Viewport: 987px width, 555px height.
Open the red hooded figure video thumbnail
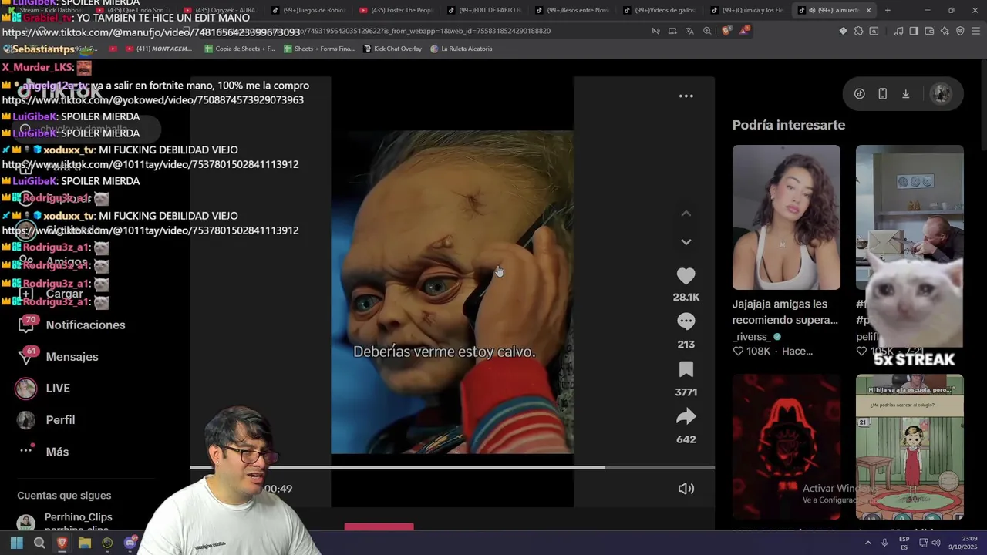point(786,447)
